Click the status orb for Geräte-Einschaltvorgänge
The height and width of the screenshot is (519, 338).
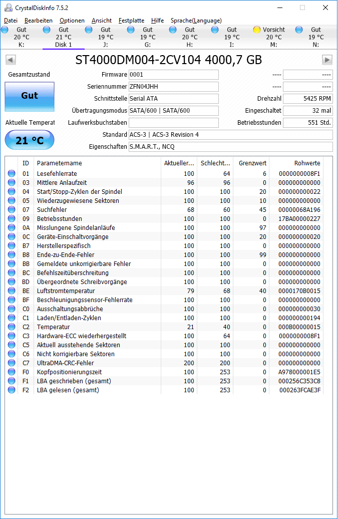(12, 236)
